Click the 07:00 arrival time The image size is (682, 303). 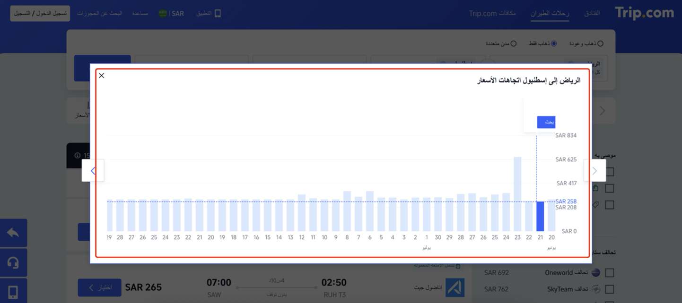[x=219, y=283]
